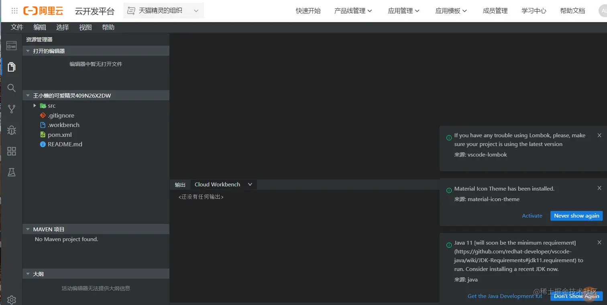Click the pom.xml file icon
Viewport: 607px width, 305px height.
pyautogui.click(x=43, y=135)
